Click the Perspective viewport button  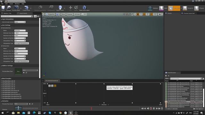[50, 14]
